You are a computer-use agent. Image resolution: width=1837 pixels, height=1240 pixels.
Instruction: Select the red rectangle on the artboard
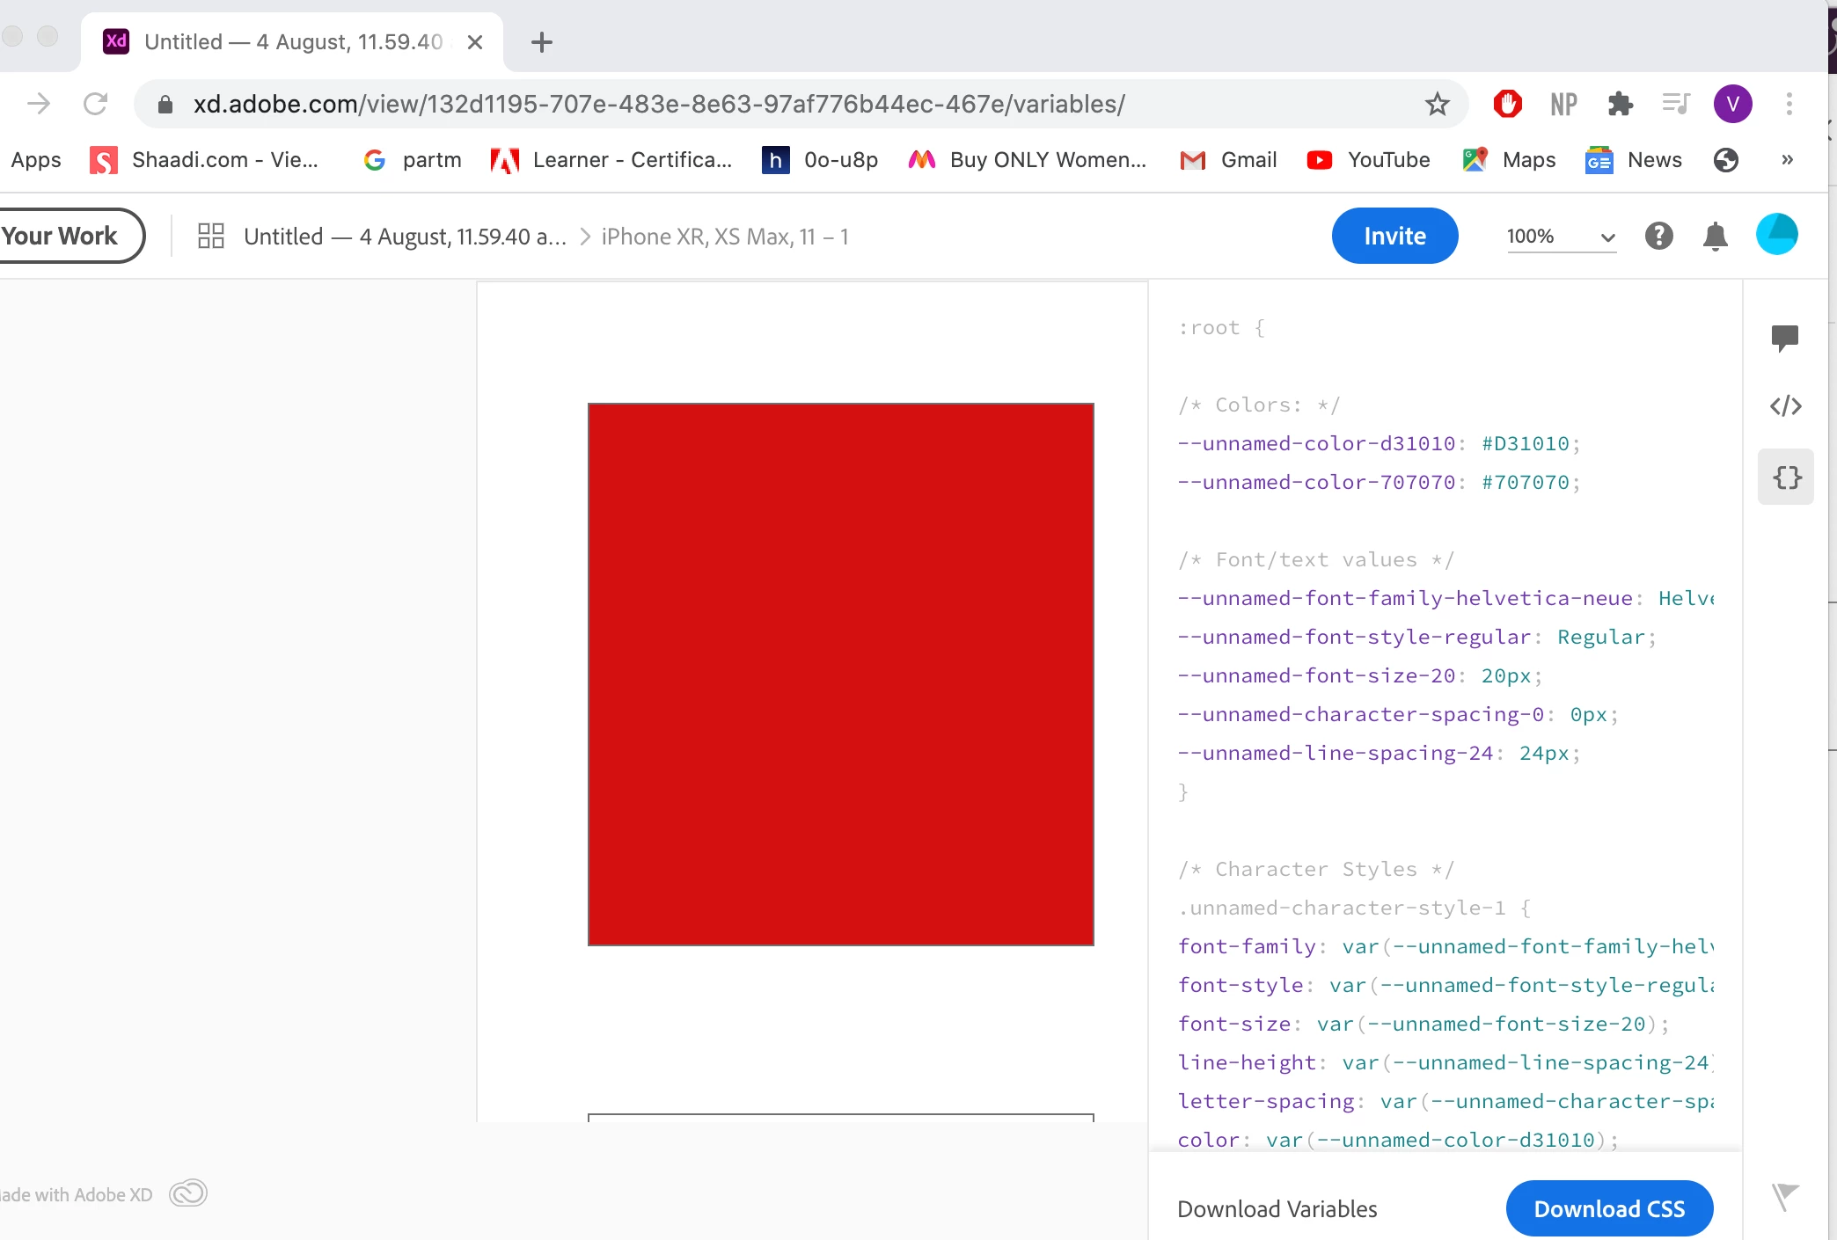tap(840, 674)
